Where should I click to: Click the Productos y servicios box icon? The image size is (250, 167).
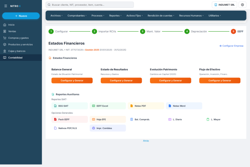[5, 44]
